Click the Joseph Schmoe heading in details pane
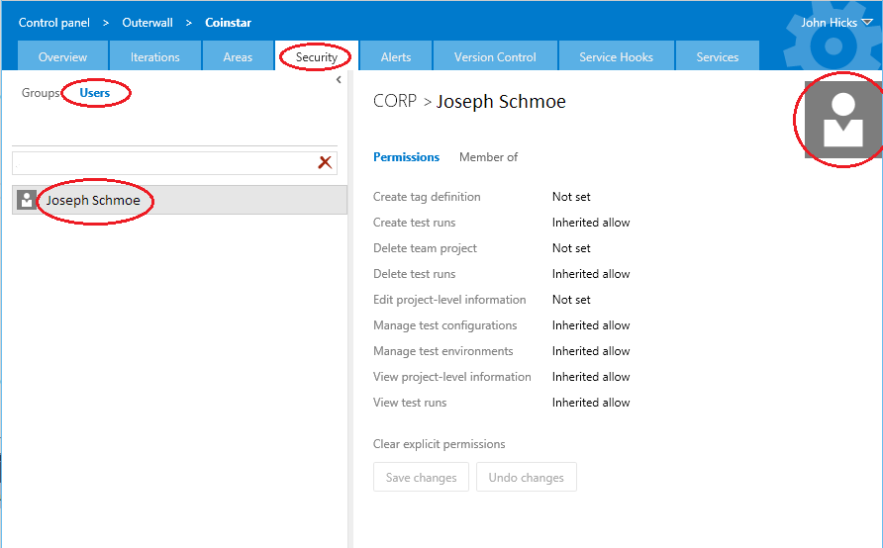 501,101
